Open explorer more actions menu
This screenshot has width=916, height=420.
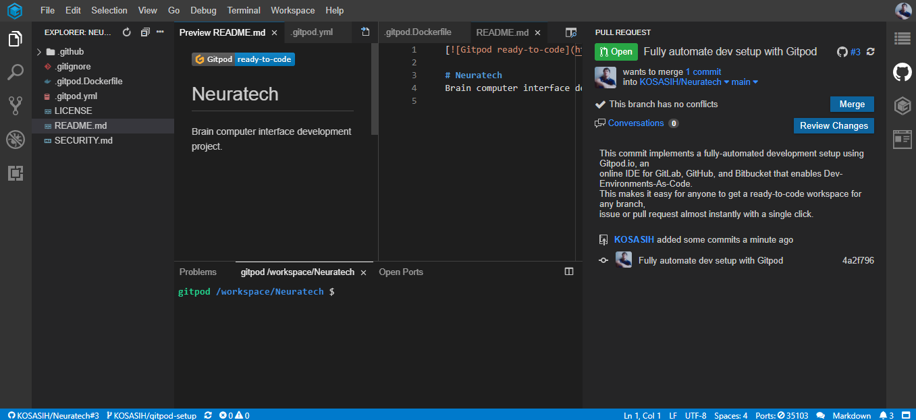tap(160, 32)
